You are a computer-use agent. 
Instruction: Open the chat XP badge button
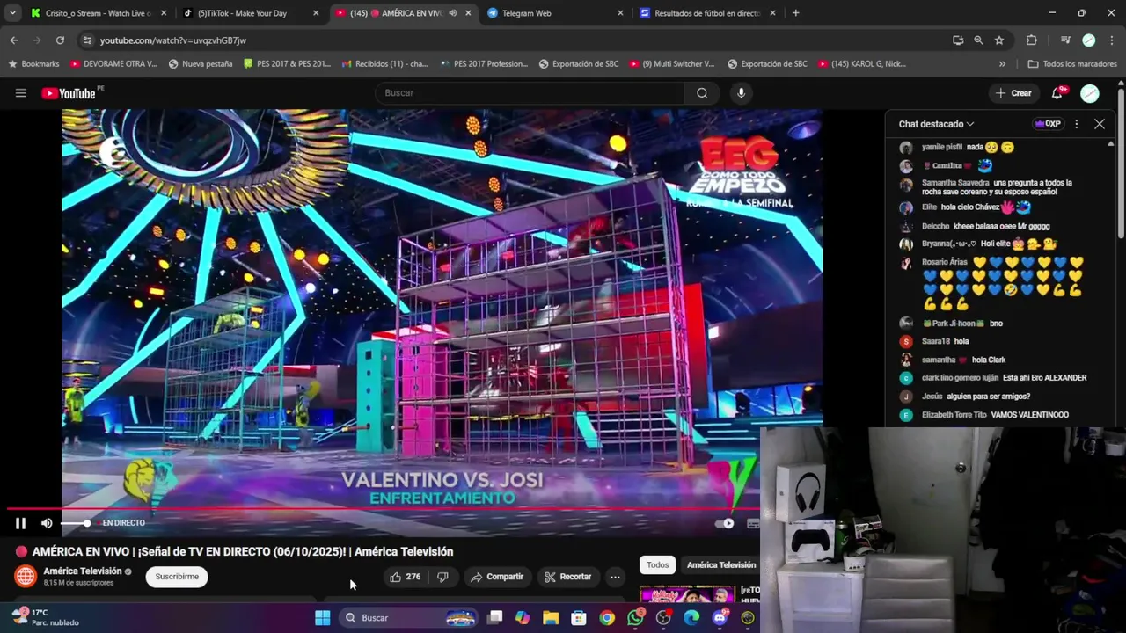tap(1048, 124)
